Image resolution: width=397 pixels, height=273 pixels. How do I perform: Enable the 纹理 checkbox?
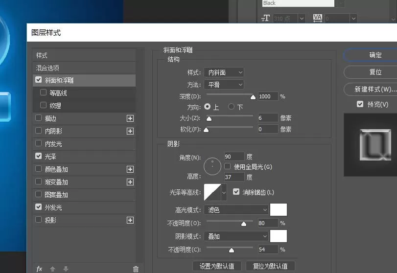click(43, 105)
